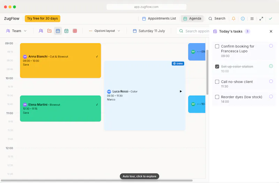The width and height of the screenshot is (279, 183).
Task: Click green done circle for Set up color station
Action: tap(271, 66)
